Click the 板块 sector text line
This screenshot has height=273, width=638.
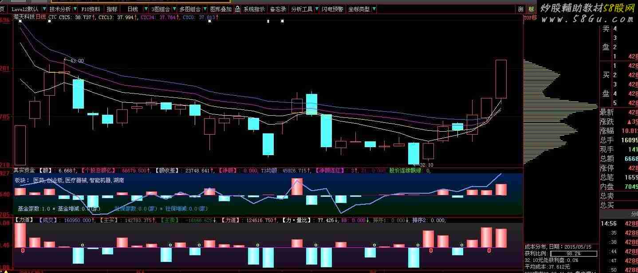tap(70, 180)
